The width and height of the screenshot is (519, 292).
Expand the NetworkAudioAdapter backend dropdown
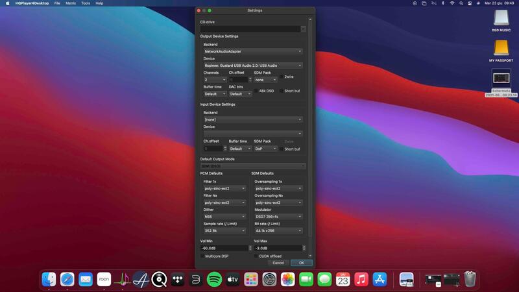point(252,51)
